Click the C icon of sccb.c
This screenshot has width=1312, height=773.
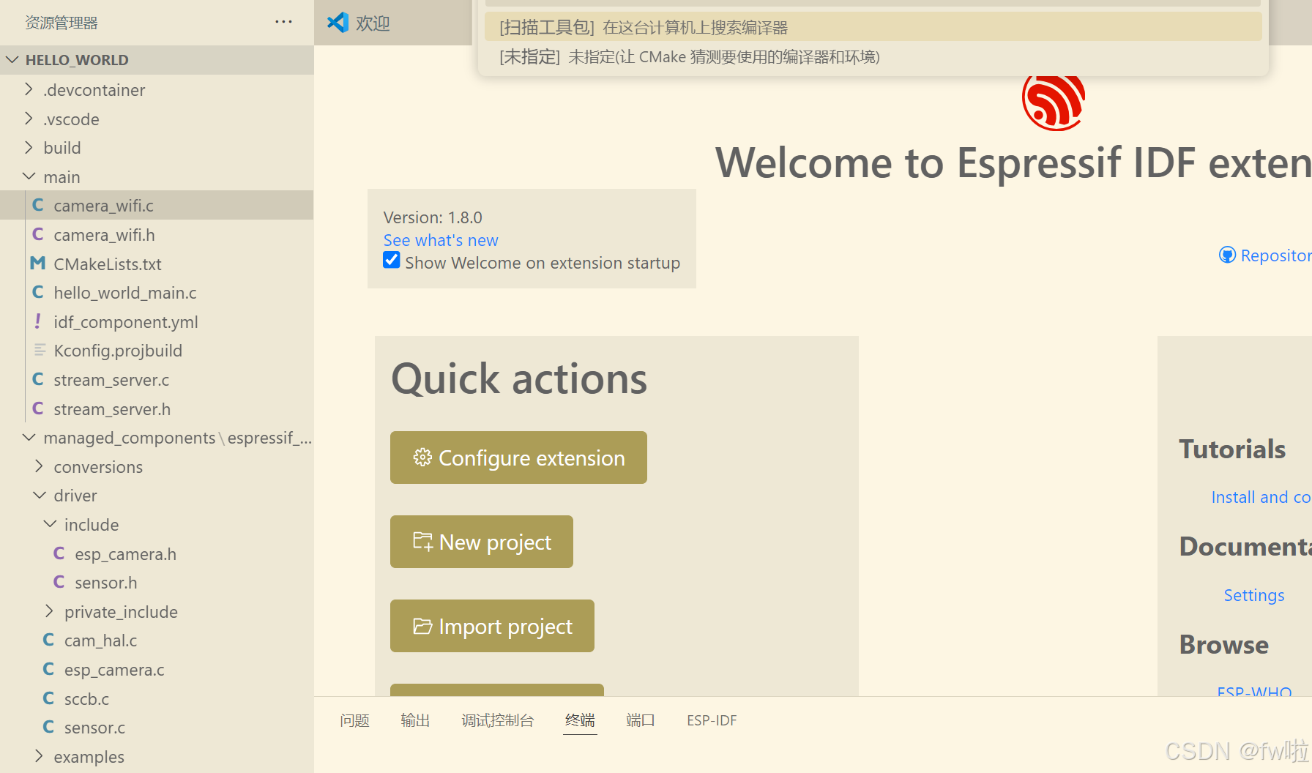tap(48, 698)
